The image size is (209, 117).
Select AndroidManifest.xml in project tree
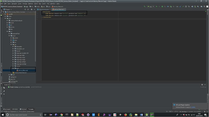(19, 73)
